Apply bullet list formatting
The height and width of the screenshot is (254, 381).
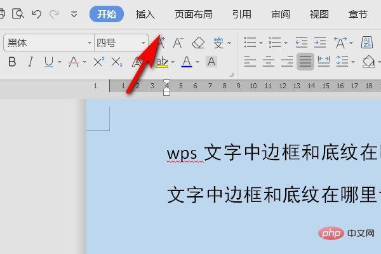(250, 43)
